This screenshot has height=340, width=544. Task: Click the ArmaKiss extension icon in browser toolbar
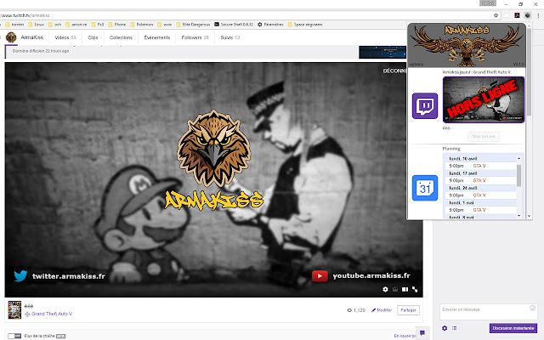528,15
